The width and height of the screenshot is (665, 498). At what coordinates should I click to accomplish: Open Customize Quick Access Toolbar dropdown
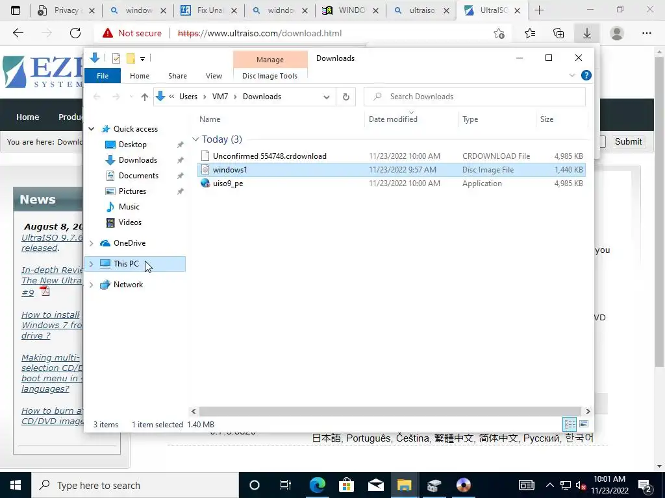[x=142, y=59]
